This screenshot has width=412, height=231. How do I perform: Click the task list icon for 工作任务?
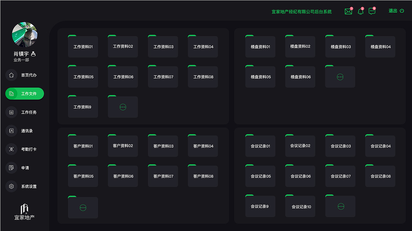click(x=11, y=112)
